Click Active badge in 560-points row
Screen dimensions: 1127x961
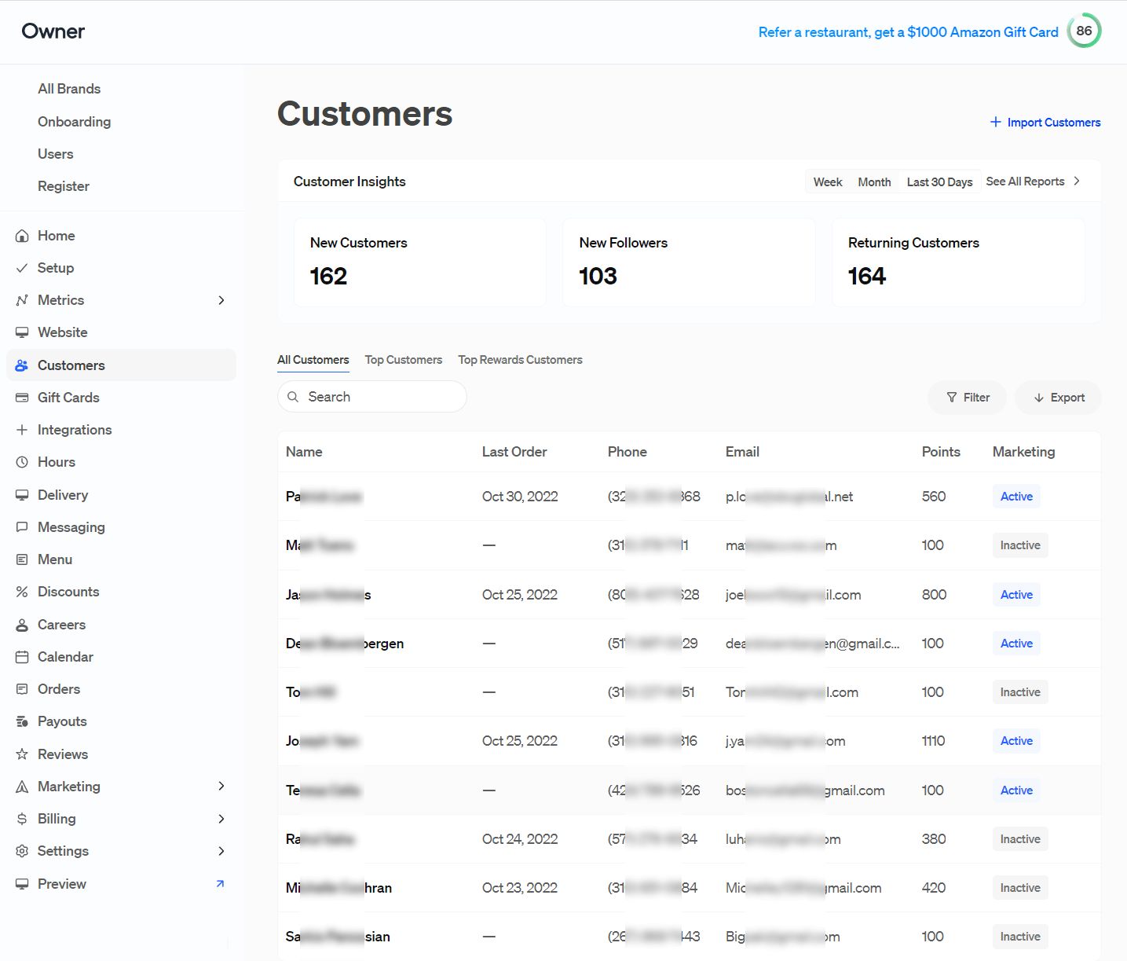(1016, 497)
